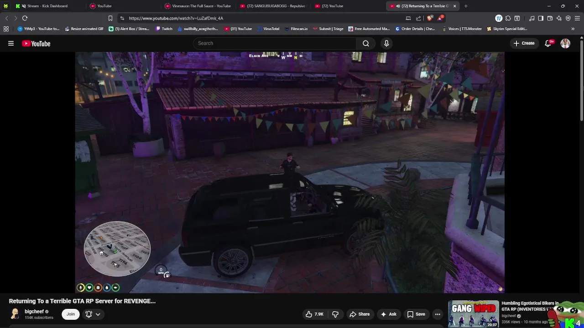Open the Submit | Triage bookmark
This screenshot has width=584, height=328.
(328, 29)
